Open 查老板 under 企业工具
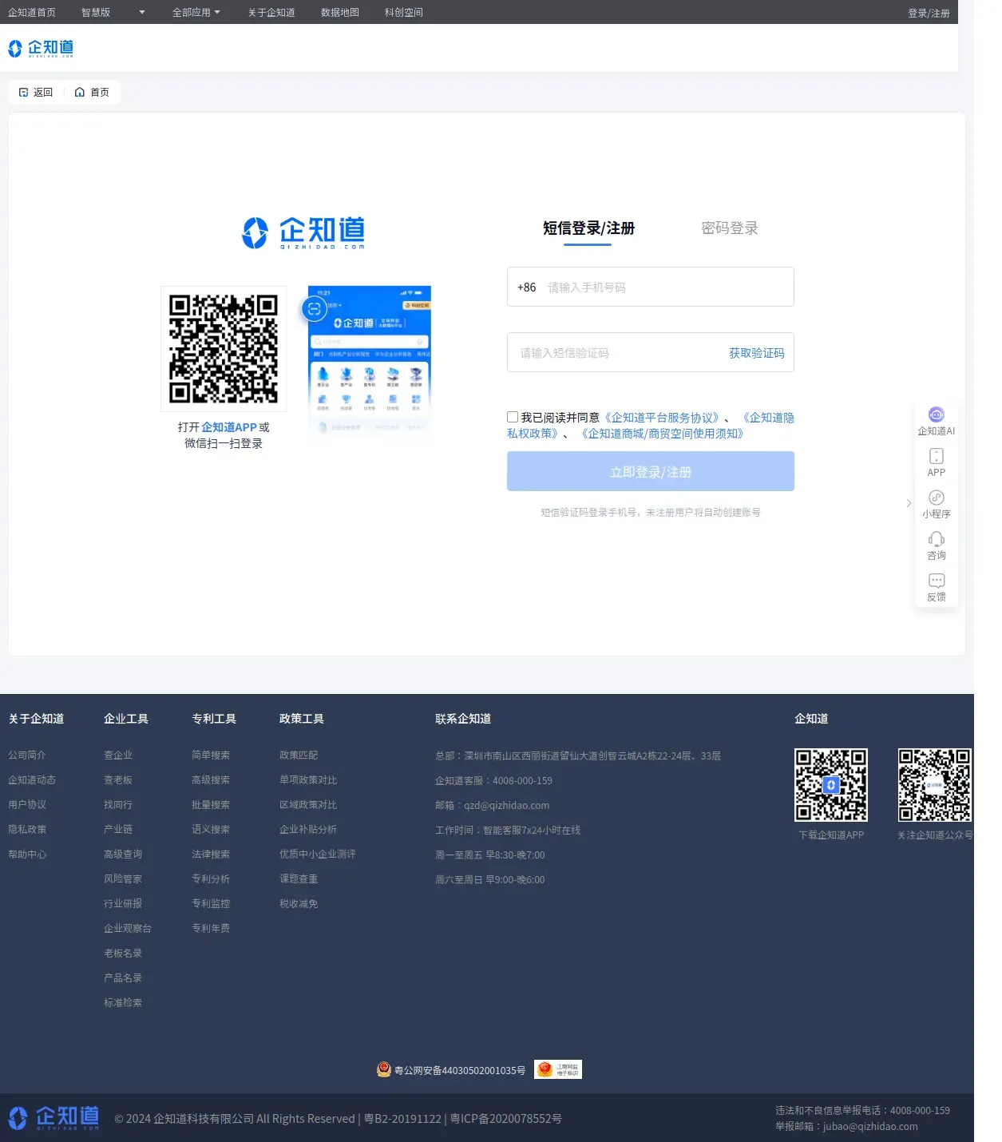Viewport: 1002px width, 1142px height. coord(118,779)
